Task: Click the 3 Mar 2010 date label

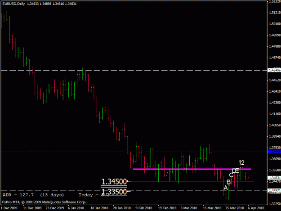Action: click(x=189, y=208)
